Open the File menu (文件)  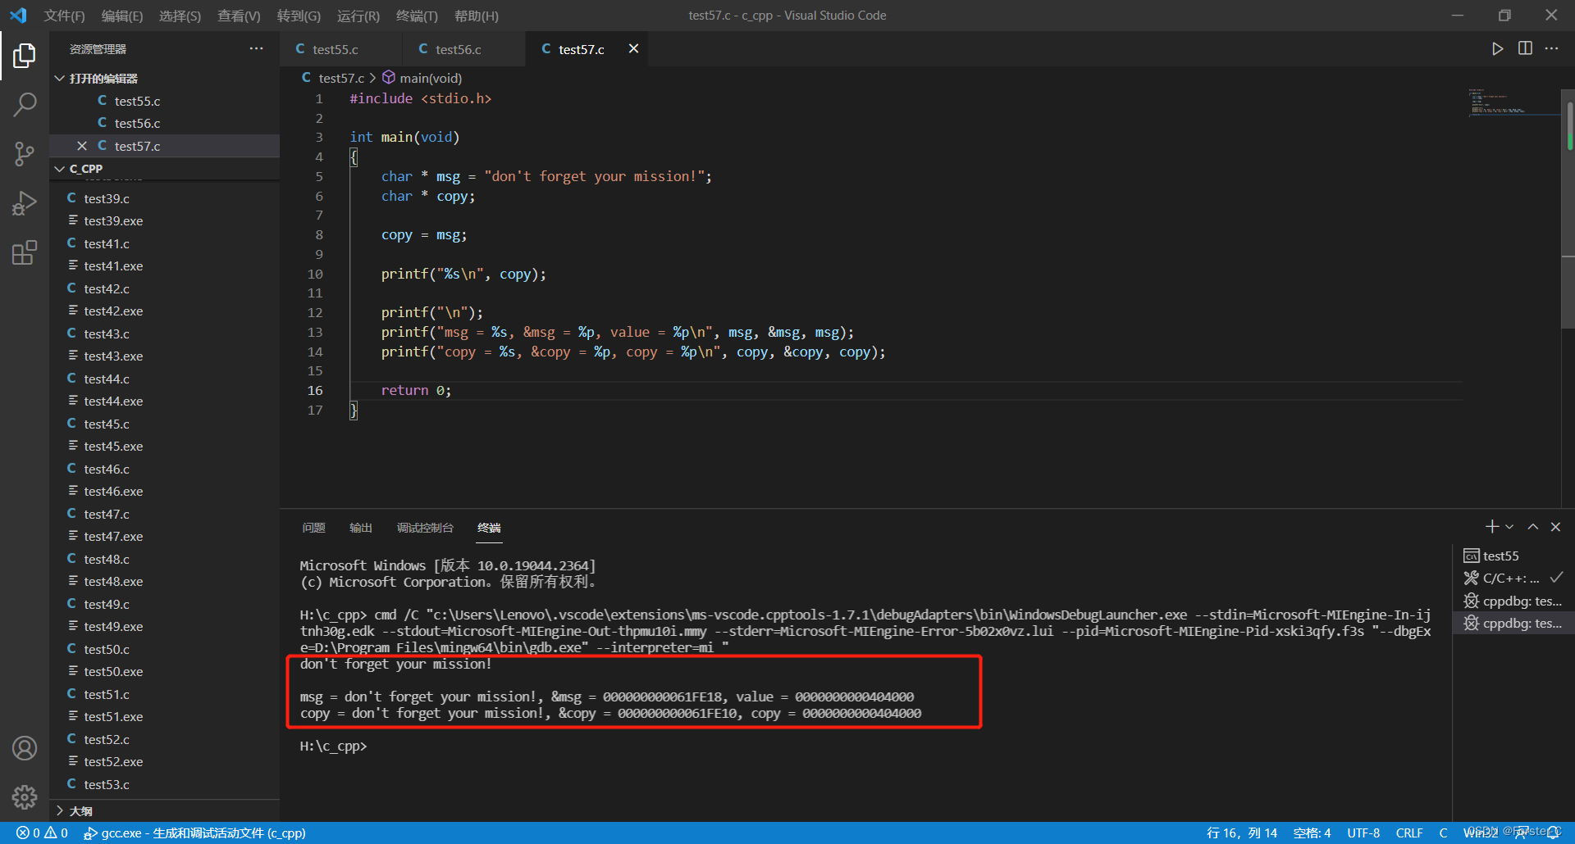(64, 16)
